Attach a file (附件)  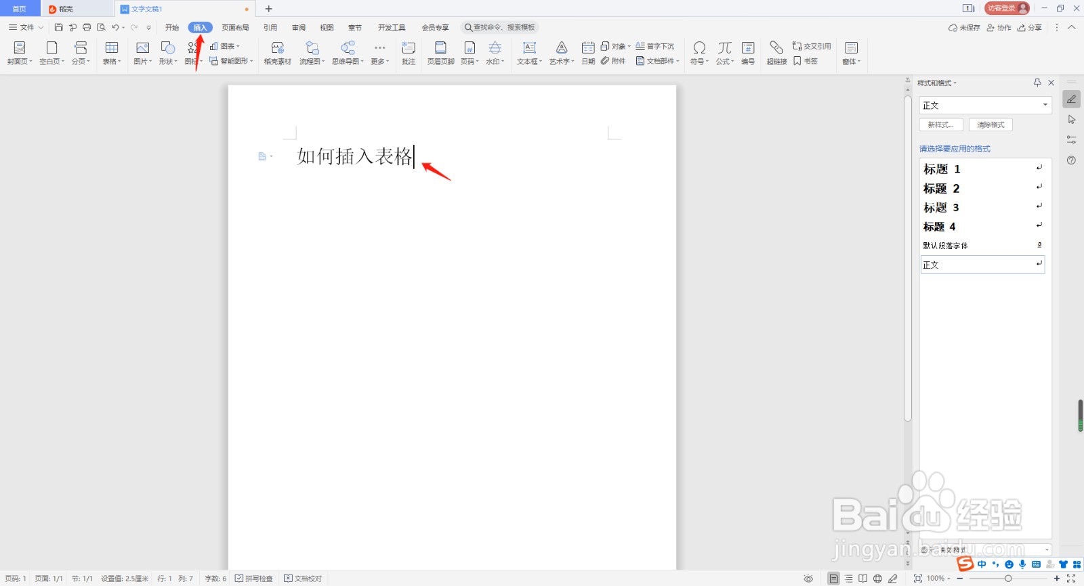[613, 61]
